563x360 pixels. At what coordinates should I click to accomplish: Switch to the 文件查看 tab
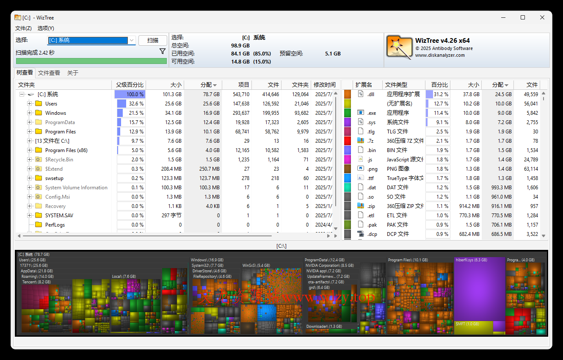pyautogui.click(x=49, y=72)
